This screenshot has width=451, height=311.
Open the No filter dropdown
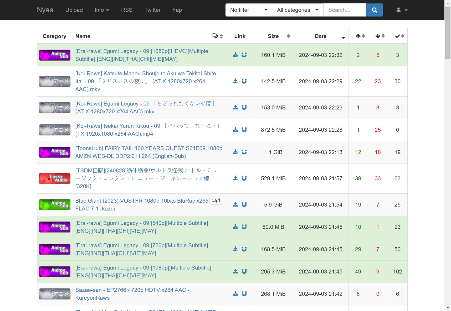[248, 10]
